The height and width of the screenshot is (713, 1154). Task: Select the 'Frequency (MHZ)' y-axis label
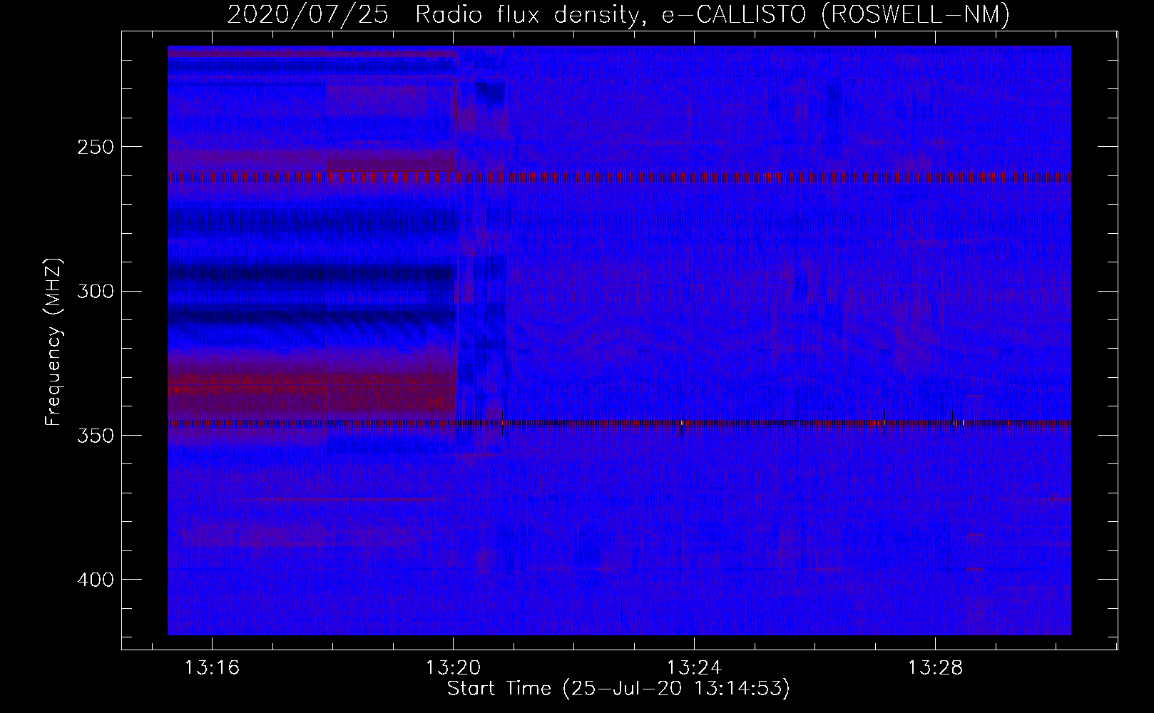54,342
